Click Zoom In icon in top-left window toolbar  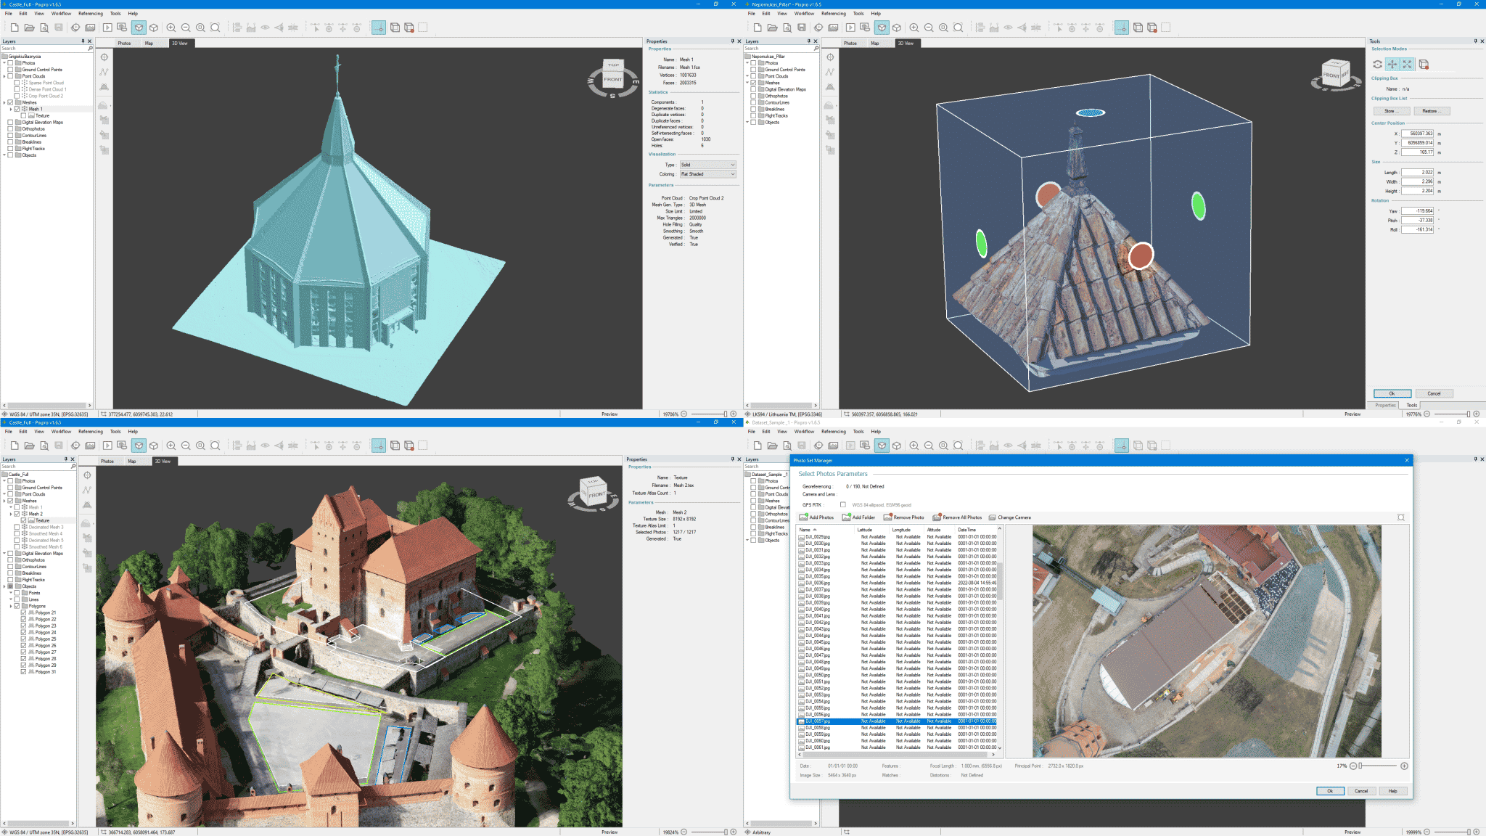pos(171,28)
